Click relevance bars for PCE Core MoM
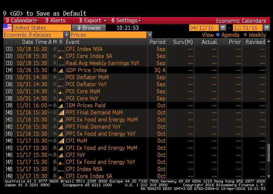 point(61,92)
